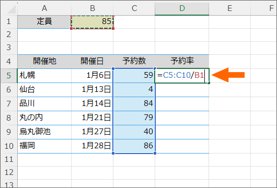Click the date cell 1月28日
This screenshot has height=188, width=277.
click(92, 146)
